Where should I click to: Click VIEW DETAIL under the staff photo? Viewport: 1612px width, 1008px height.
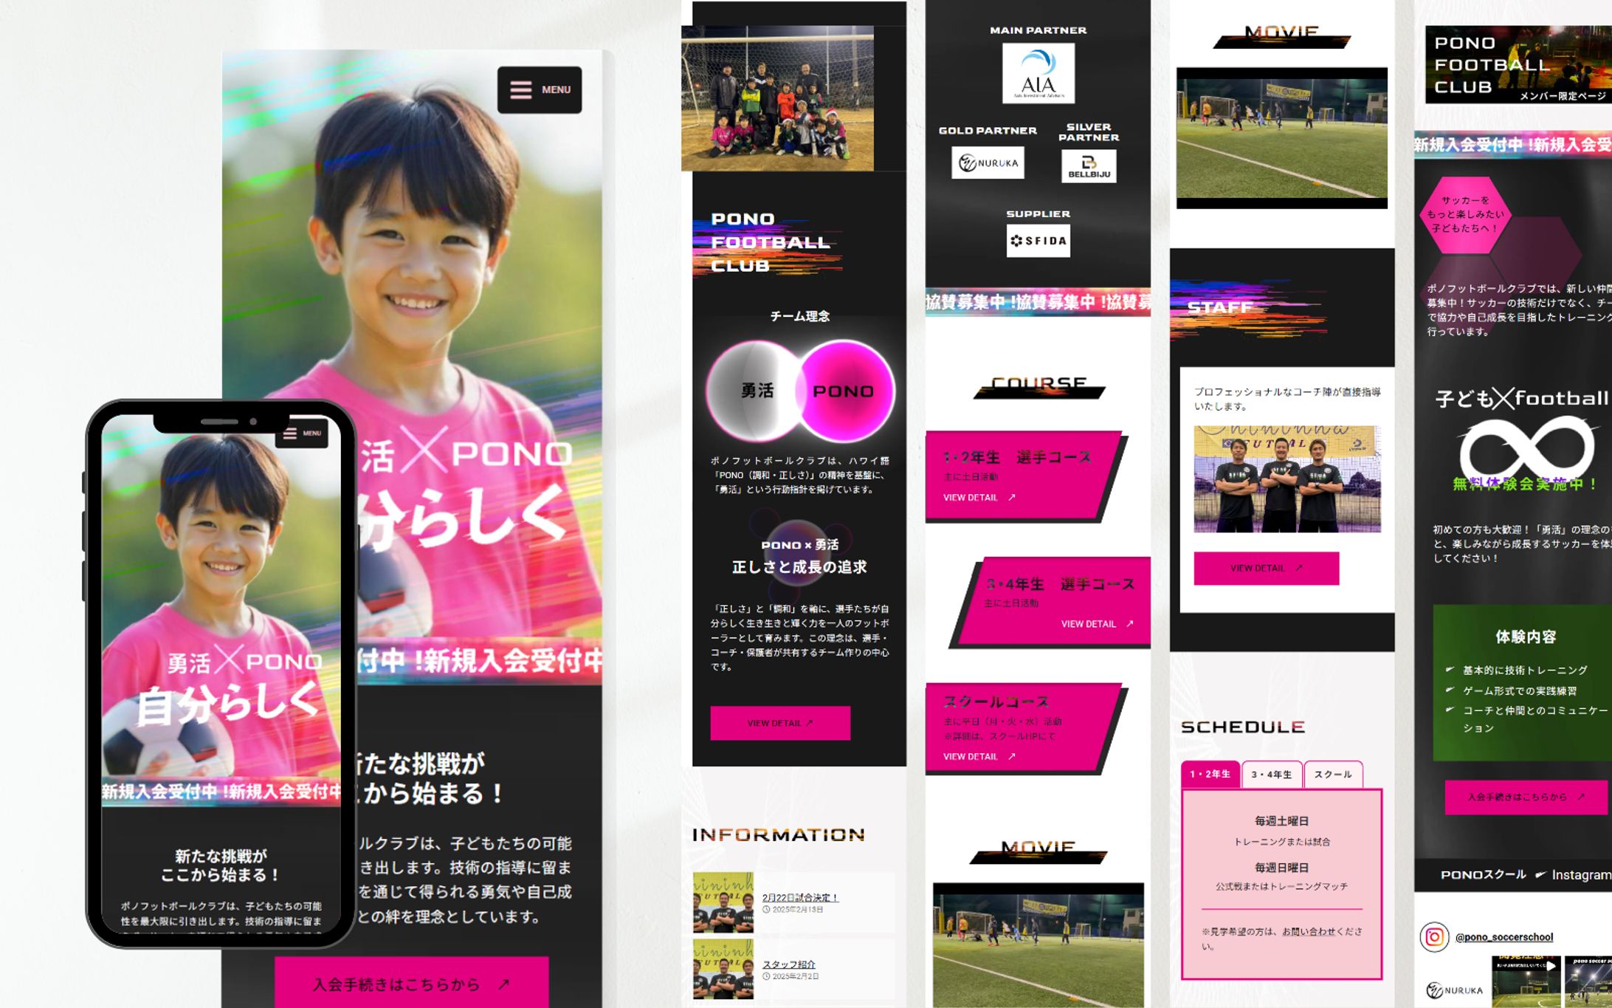[1266, 568]
